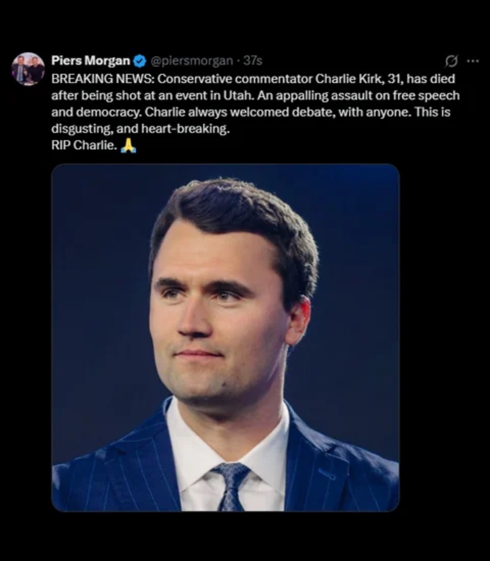Click the praying hands emoji
This screenshot has width=490, height=561.
(x=128, y=145)
